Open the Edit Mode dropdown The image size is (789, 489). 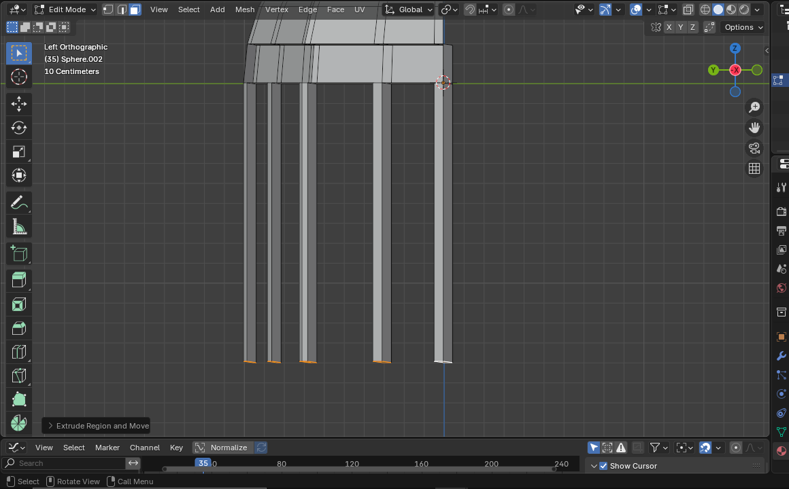pos(65,10)
